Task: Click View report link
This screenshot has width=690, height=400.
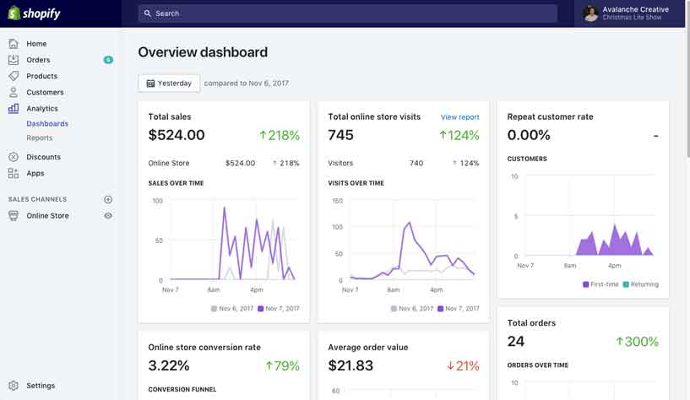Action: pyautogui.click(x=459, y=117)
